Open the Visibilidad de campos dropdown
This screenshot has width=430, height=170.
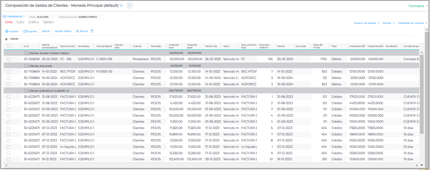coord(413,23)
